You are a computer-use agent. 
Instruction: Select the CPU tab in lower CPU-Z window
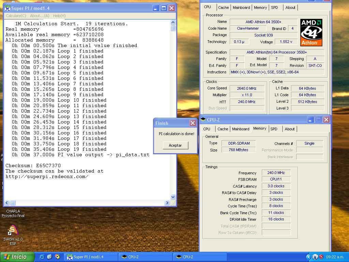click(207, 129)
